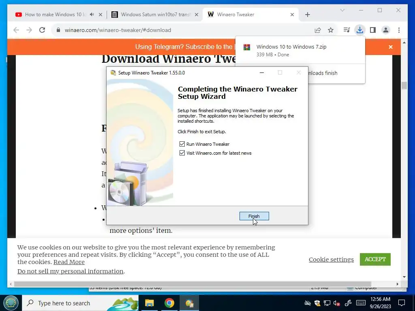Select the Winaero setup taskbar icon

pyautogui.click(x=190, y=303)
